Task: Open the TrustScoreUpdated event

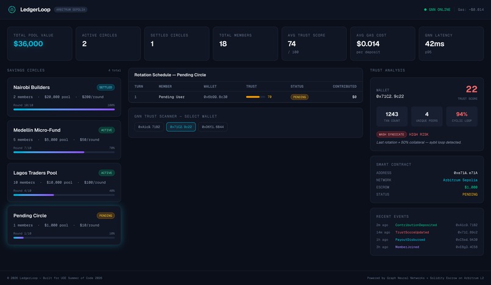Action: (x=412, y=233)
